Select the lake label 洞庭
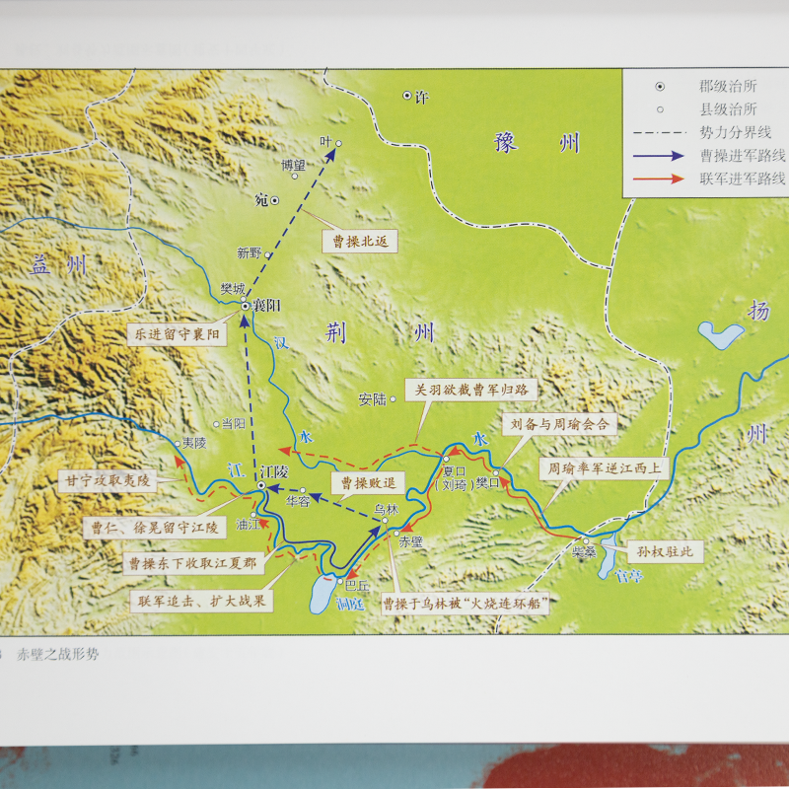789x789 pixels. 350,604
